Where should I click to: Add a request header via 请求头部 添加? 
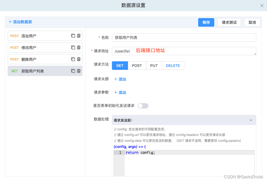tap(120, 79)
